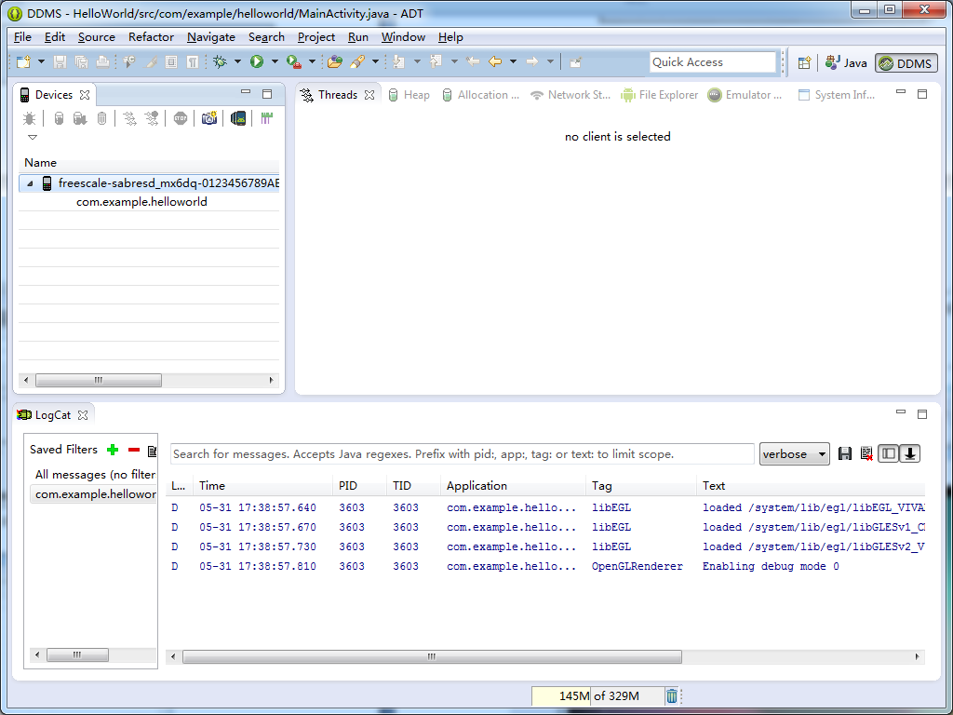
Task: Add a new LogCat filter with green plus
Action: (x=113, y=450)
